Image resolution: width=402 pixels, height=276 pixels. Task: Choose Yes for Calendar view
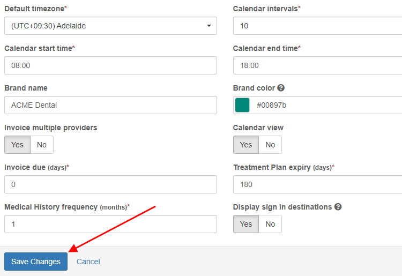tap(246, 145)
